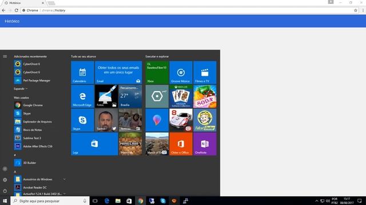The height and width of the screenshot is (205, 366).
Task: Open the Skype tile
Action: (82, 120)
